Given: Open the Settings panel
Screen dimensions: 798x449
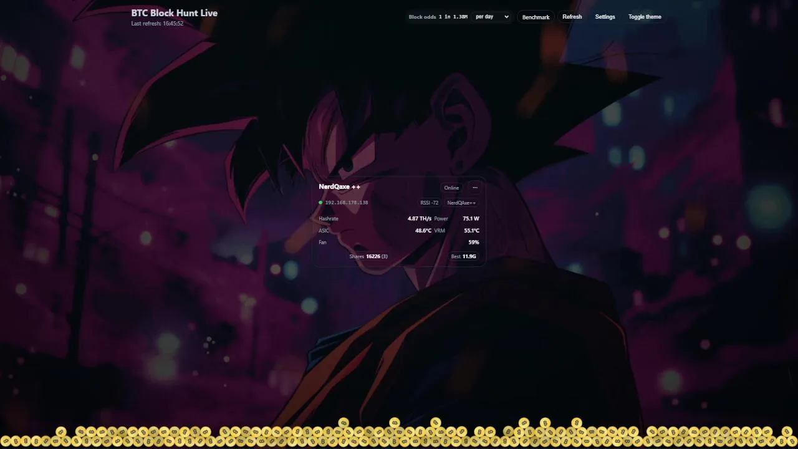Looking at the screenshot, I should click(605, 17).
